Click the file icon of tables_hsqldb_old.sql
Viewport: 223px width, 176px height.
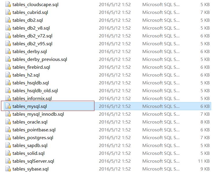8,90
